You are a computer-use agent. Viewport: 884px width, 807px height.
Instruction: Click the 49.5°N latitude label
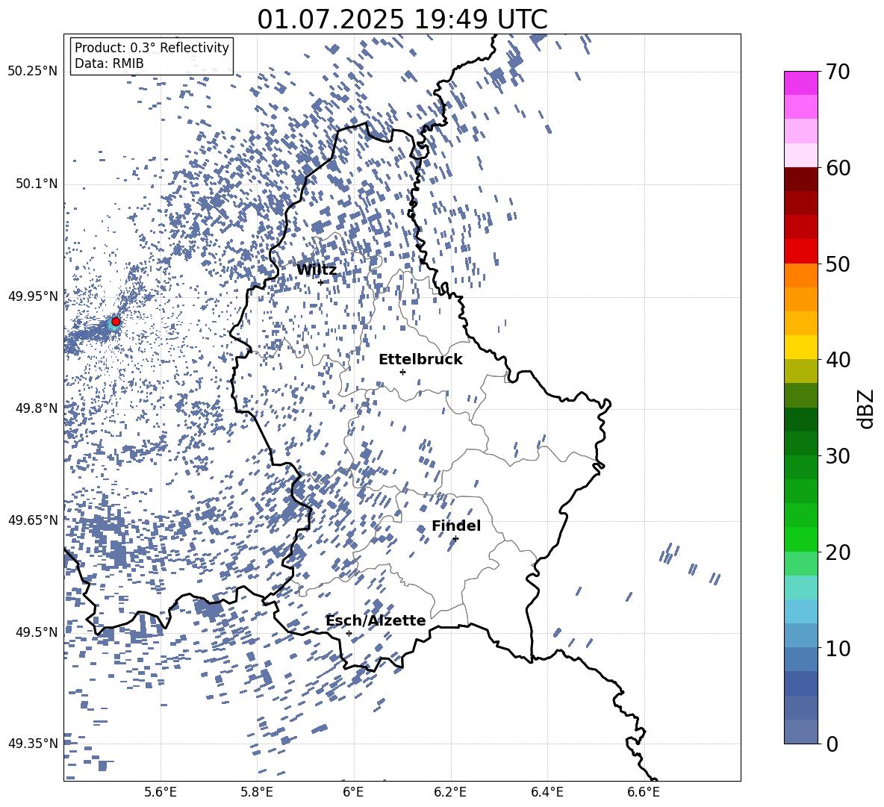pos(37,632)
